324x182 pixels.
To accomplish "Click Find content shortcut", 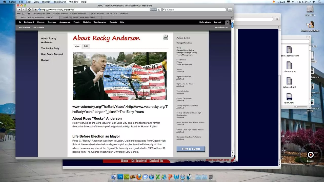I will pos(38,27).
